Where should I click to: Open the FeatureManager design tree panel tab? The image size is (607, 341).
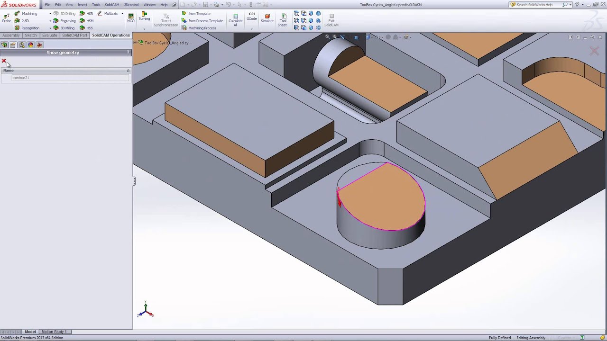(x=4, y=45)
